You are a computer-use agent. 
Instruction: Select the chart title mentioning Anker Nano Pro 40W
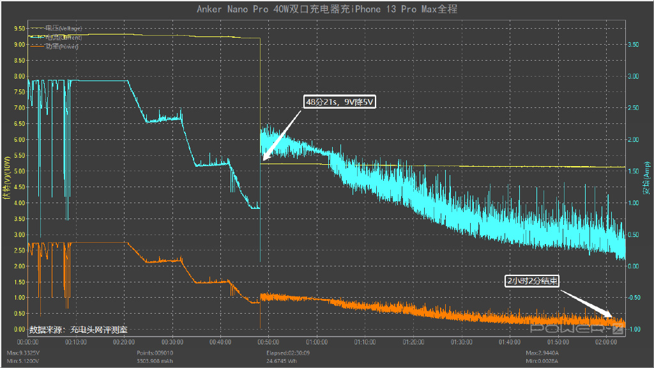(327, 9)
